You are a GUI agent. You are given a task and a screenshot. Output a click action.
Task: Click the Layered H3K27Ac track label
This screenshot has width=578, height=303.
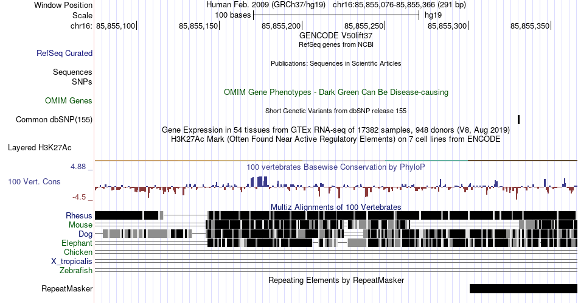(x=40, y=148)
